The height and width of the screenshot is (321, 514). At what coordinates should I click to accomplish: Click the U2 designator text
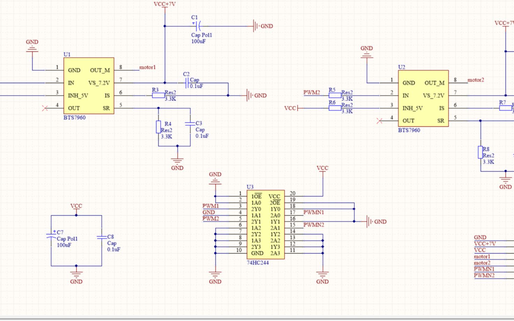402,67
